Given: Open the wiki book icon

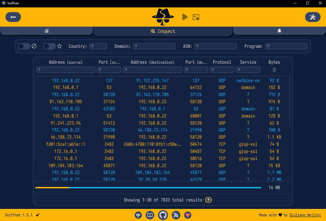Looking at the screenshot, I should pyautogui.click(x=150, y=215).
